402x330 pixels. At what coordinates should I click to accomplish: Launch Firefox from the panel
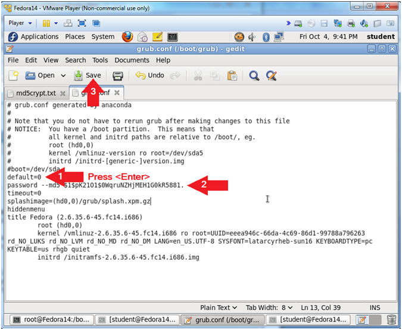(127, 37)
